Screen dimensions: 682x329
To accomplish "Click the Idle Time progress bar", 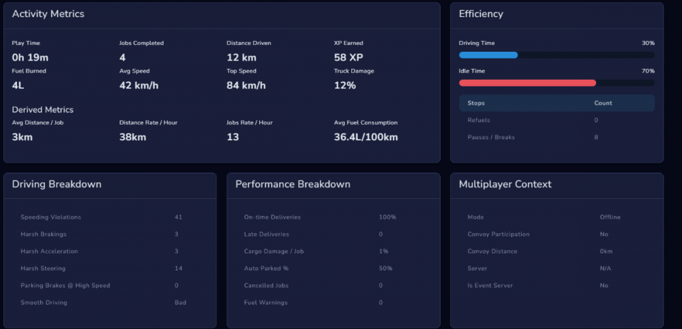I will [556, 83].
